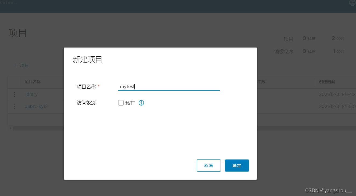
Task: Open the three-dot menu for public-ky13 row
Action: tap(15, 106)
